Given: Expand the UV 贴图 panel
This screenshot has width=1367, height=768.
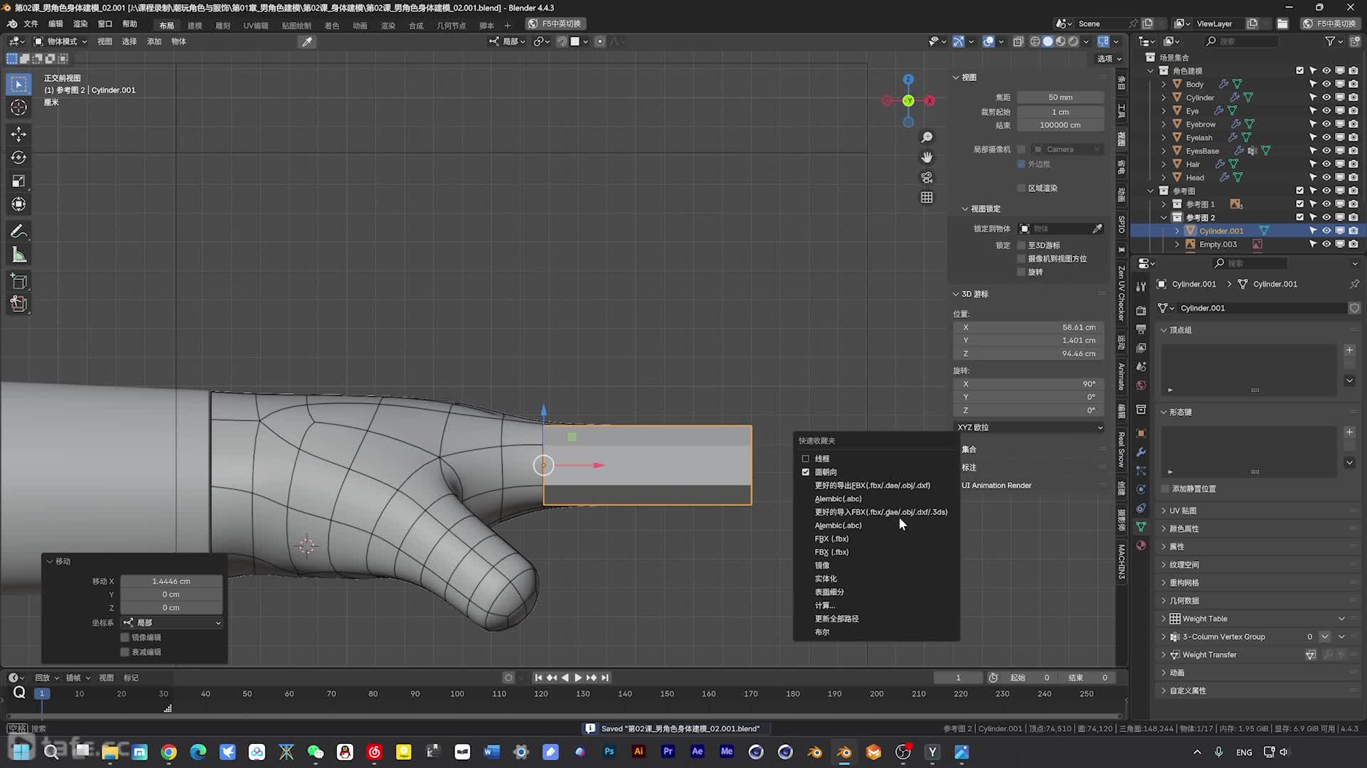Looking at the screenshot, I should click(1183, 511).
